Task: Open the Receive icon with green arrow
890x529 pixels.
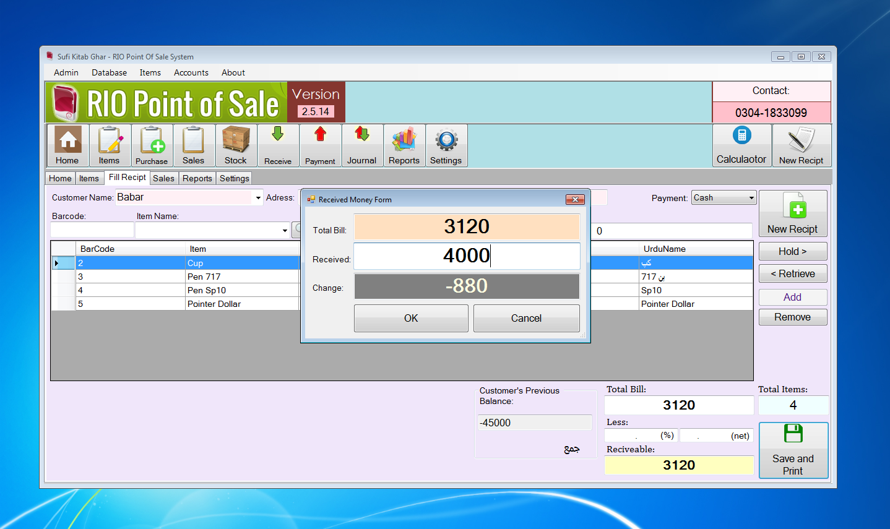Action: (278, 145)
